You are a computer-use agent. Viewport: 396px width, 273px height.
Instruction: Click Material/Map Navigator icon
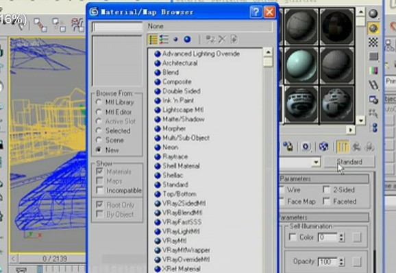pos(374,128)
